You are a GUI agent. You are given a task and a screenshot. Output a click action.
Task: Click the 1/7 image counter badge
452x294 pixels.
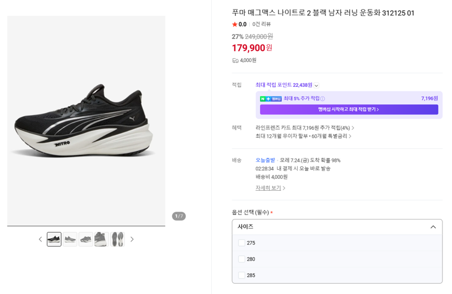pos(179,216)
